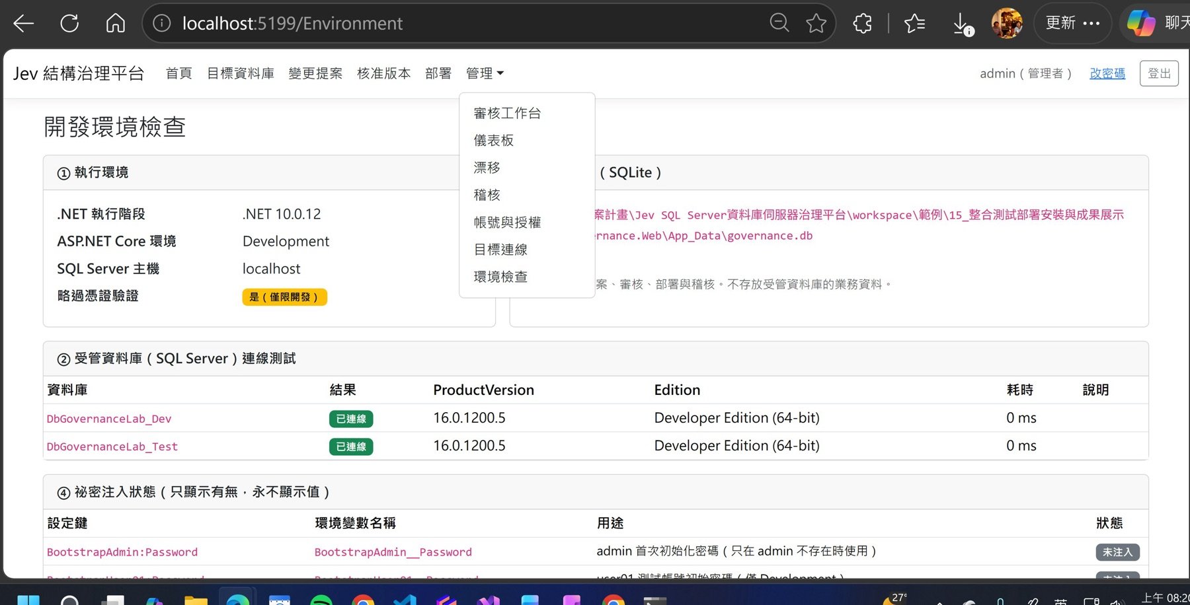Go to 首頁 in the navigation bar
Viewport: 1190px width, 605px height.
point(178,73)
